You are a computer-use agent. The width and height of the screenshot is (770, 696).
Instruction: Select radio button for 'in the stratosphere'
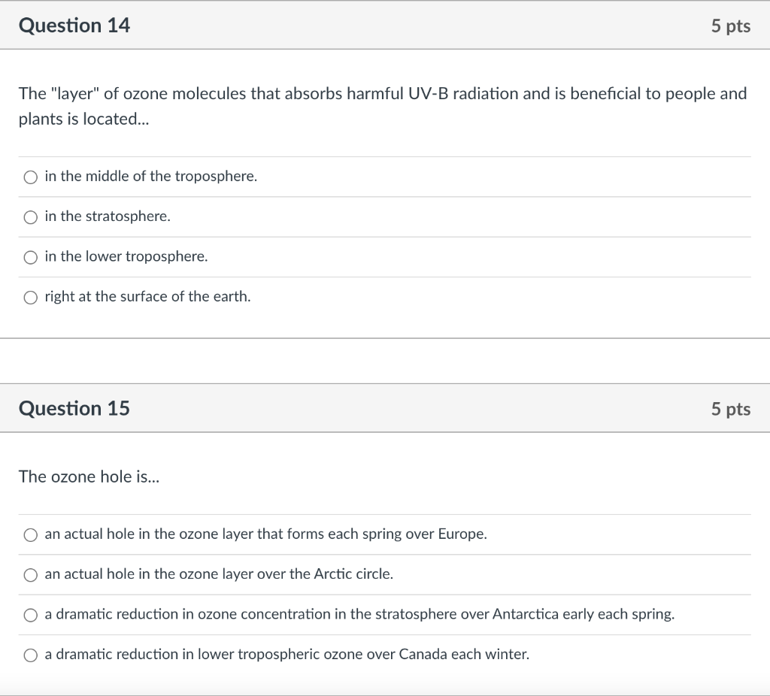[30, 217]
